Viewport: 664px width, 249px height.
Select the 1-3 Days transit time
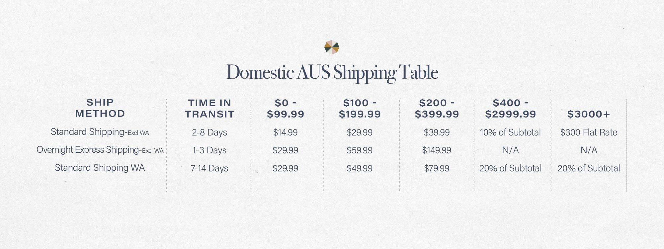(x=209, y=150)
